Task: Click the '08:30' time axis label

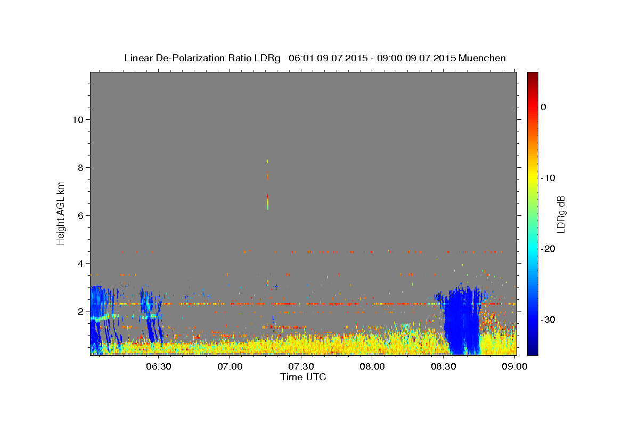Action: click(443, 366)
